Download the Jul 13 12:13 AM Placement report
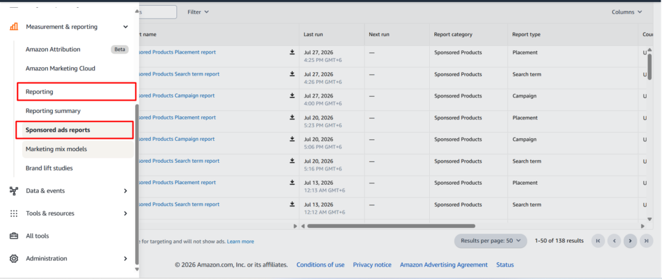 tap(292, 183)
